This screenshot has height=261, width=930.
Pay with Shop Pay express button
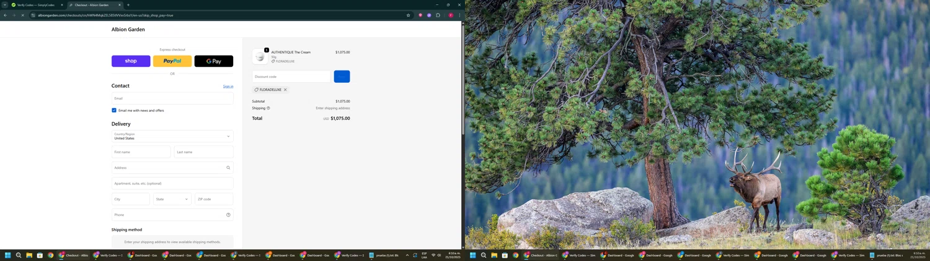click(x=131, y=61)
